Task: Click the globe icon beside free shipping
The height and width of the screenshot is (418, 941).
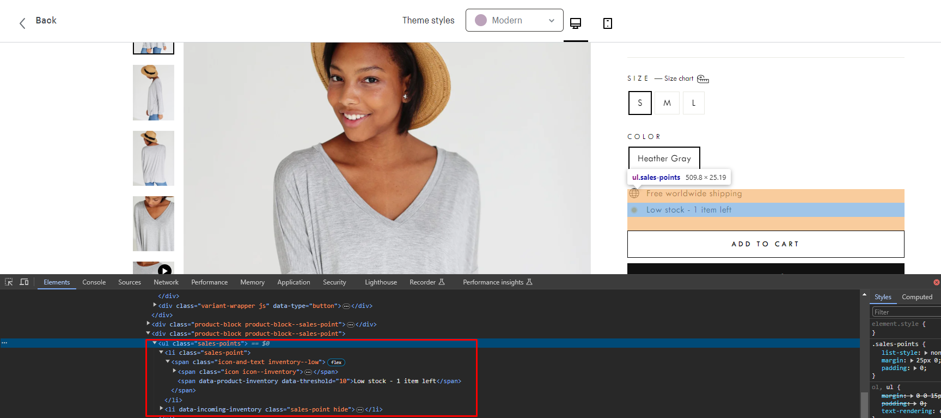Action: [634, 193]
